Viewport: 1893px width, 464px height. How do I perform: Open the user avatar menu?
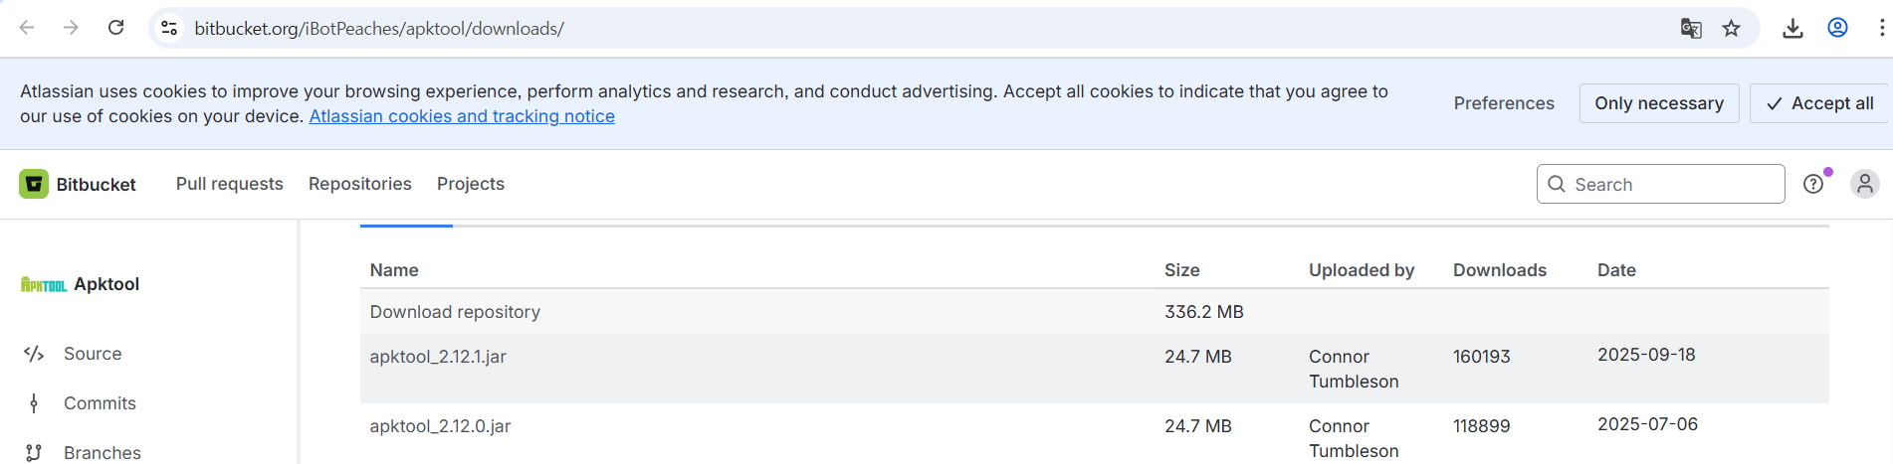click(x=1864, y=184)
